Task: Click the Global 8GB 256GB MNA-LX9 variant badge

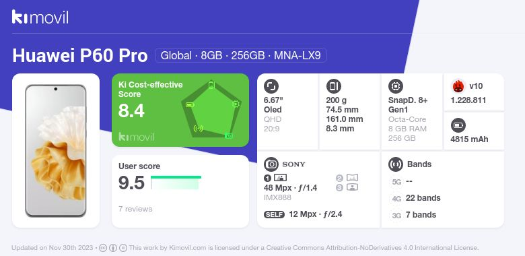Action: click(x=241, y=55)
